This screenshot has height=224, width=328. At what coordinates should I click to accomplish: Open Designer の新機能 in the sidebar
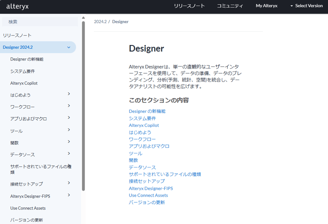27,59
